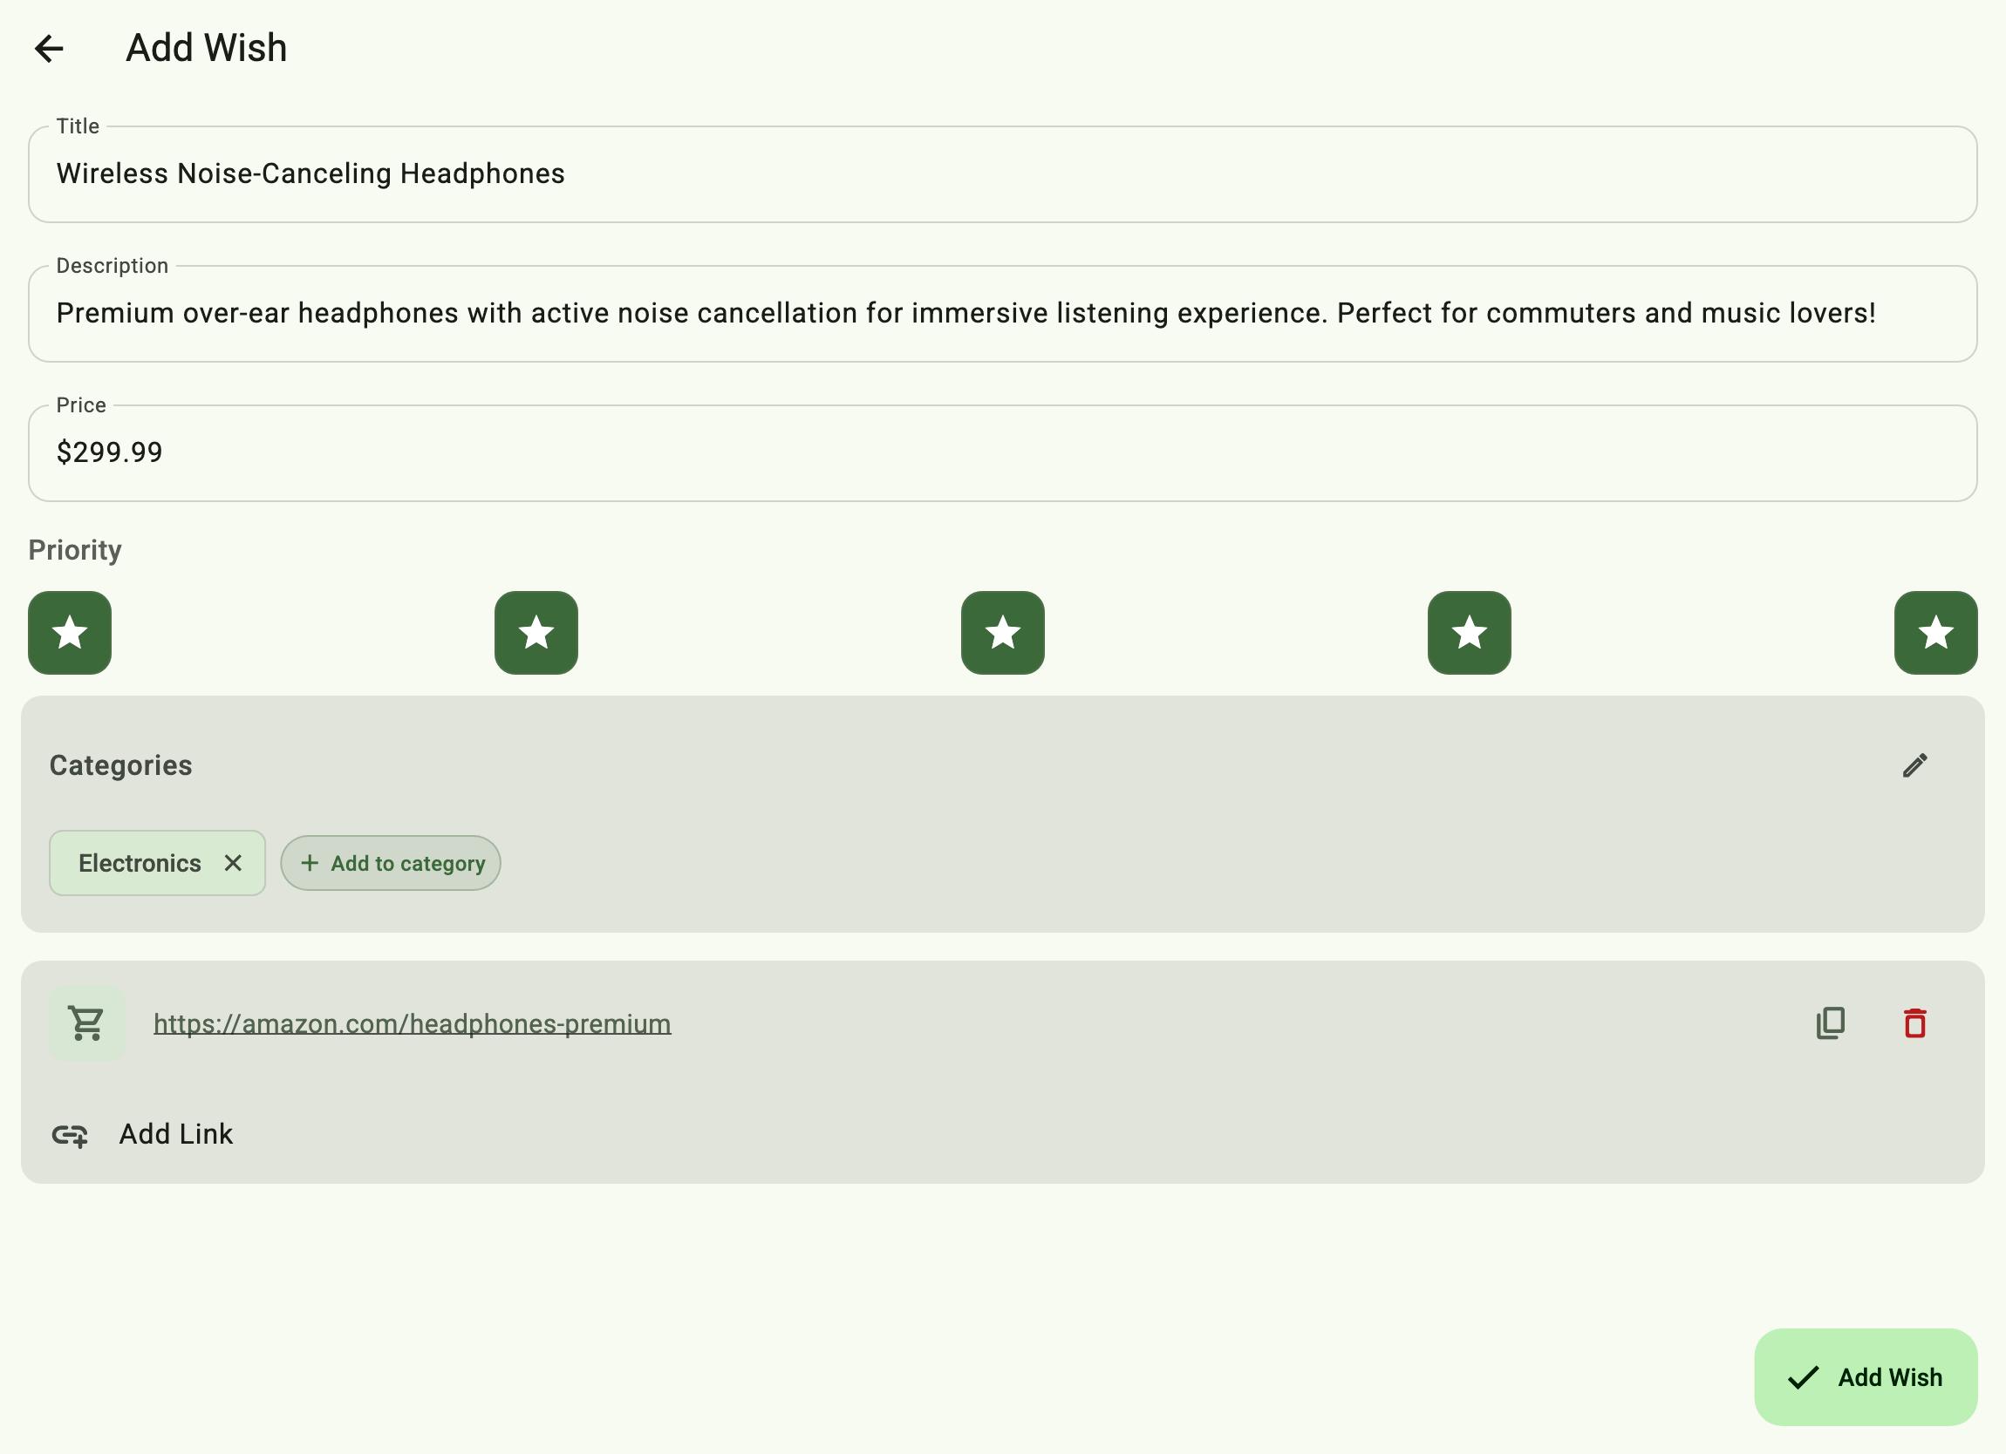Viewport: 2006px width, 1454px height.
Task: Remove Electronics category with the X
Action: point(233,863)
